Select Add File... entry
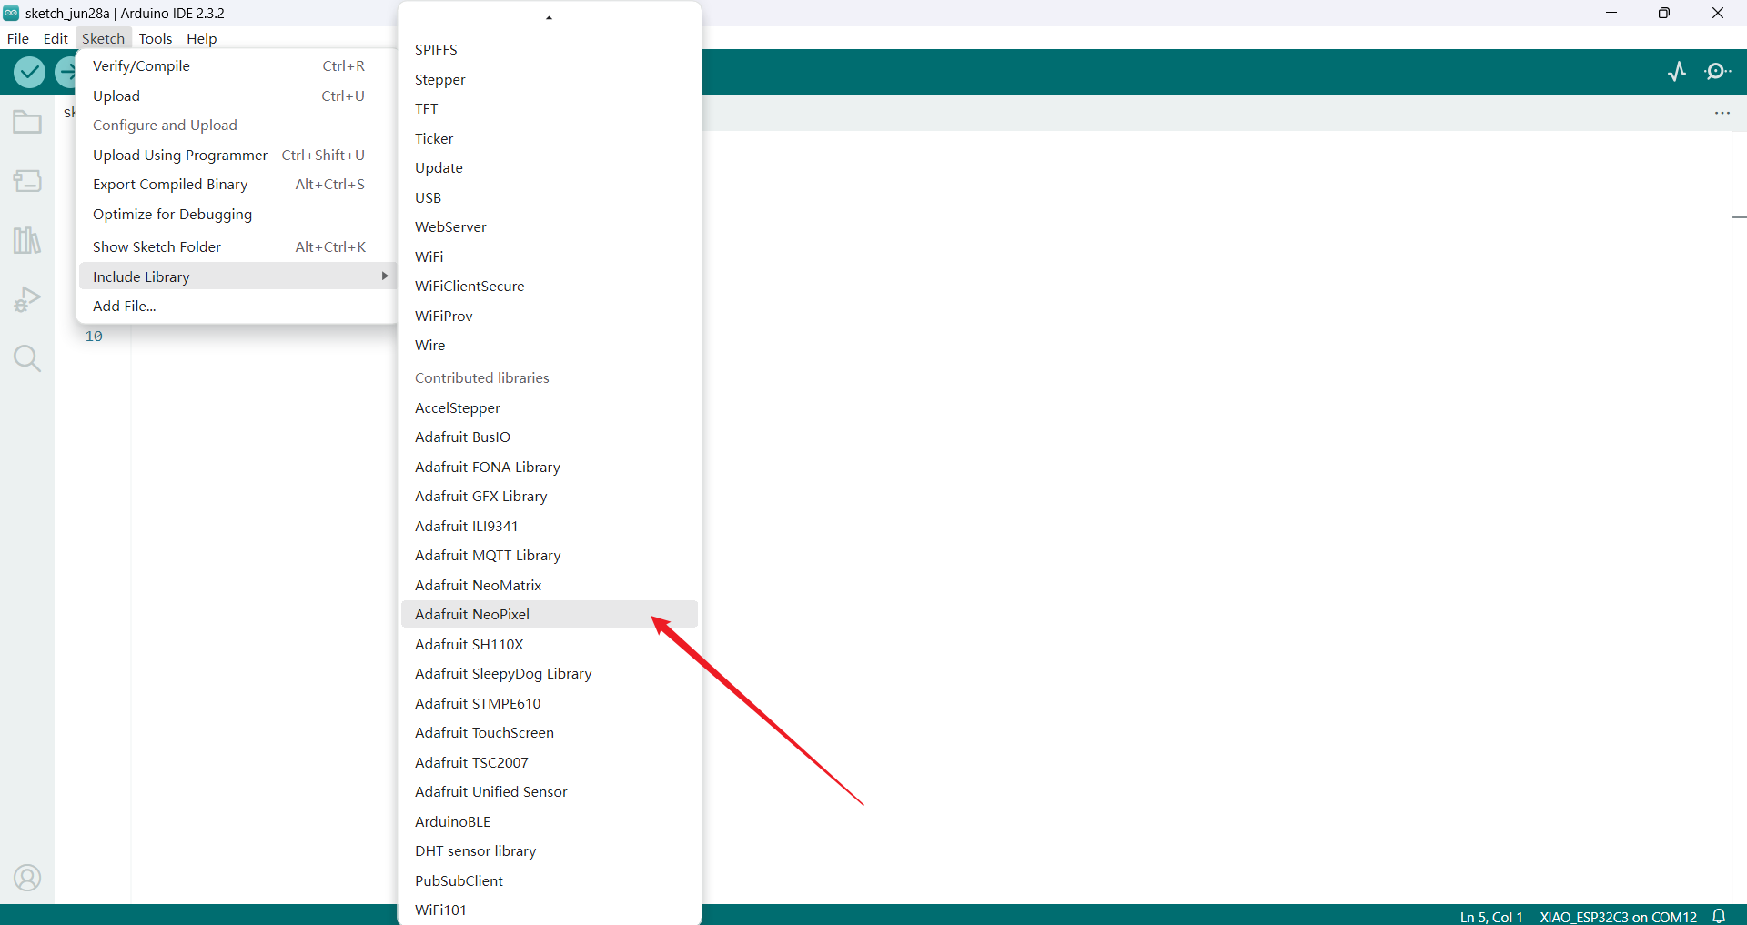Image resolution: width=1747 pixels, height=925 pixels. (237, 307)
